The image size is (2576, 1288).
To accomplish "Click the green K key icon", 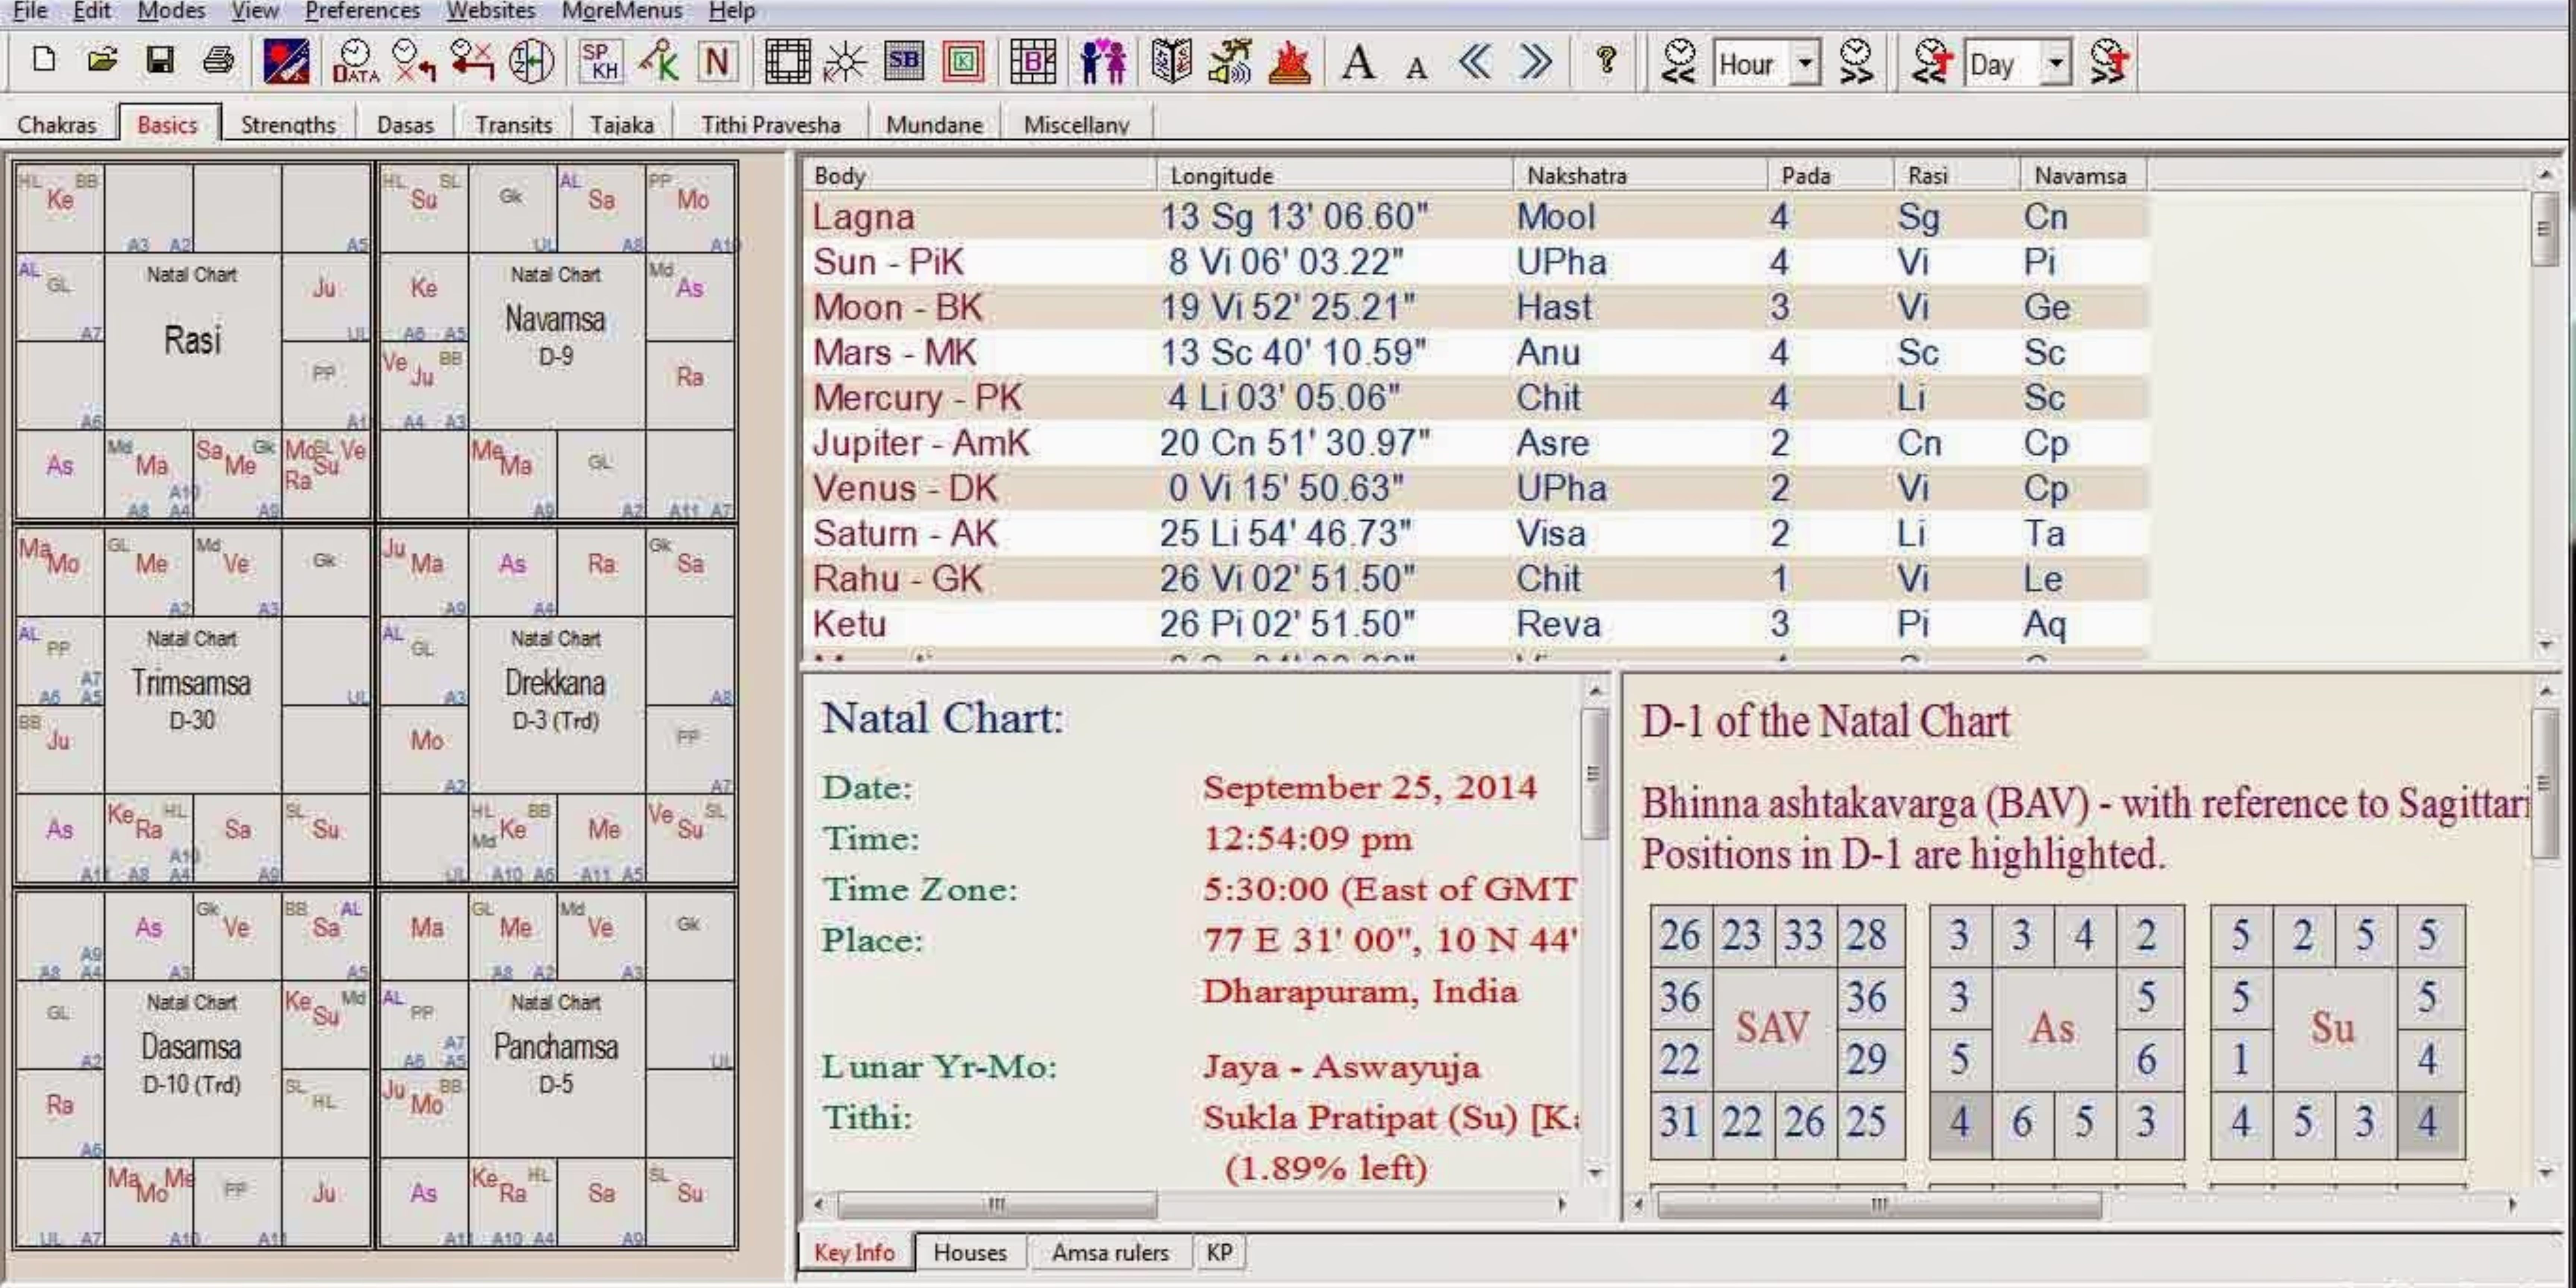I will click(x=659, y=62).
